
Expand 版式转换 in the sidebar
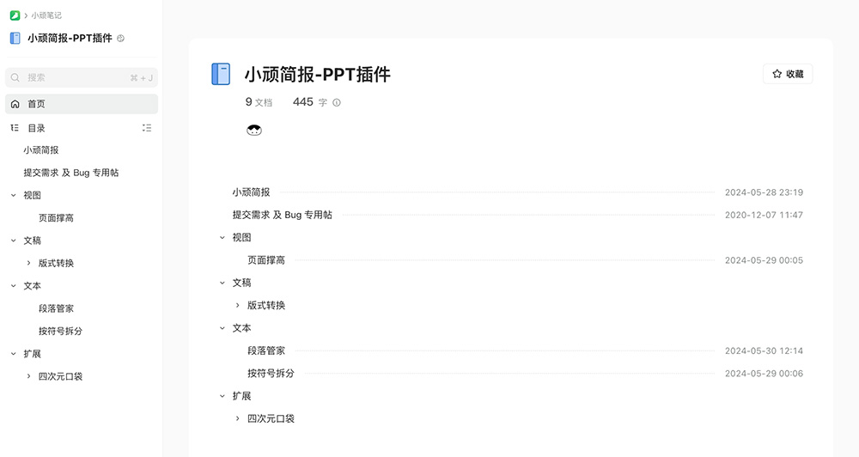pos(28,263)
